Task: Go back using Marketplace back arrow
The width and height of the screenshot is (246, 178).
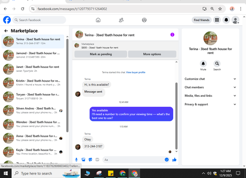Action: [x=6, y=31]
